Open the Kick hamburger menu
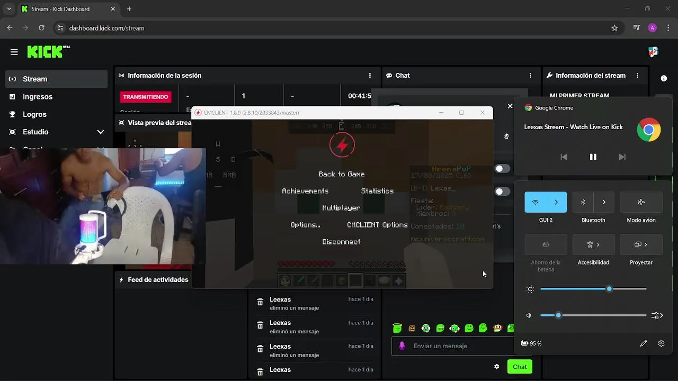 [x=14, y=52]
